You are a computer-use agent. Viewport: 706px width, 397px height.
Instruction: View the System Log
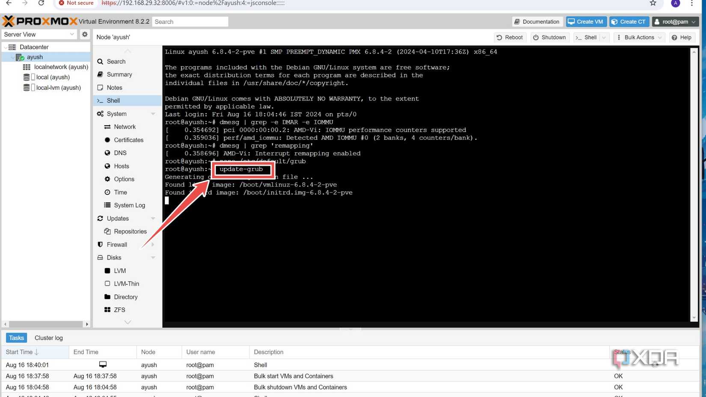[129, 205]
